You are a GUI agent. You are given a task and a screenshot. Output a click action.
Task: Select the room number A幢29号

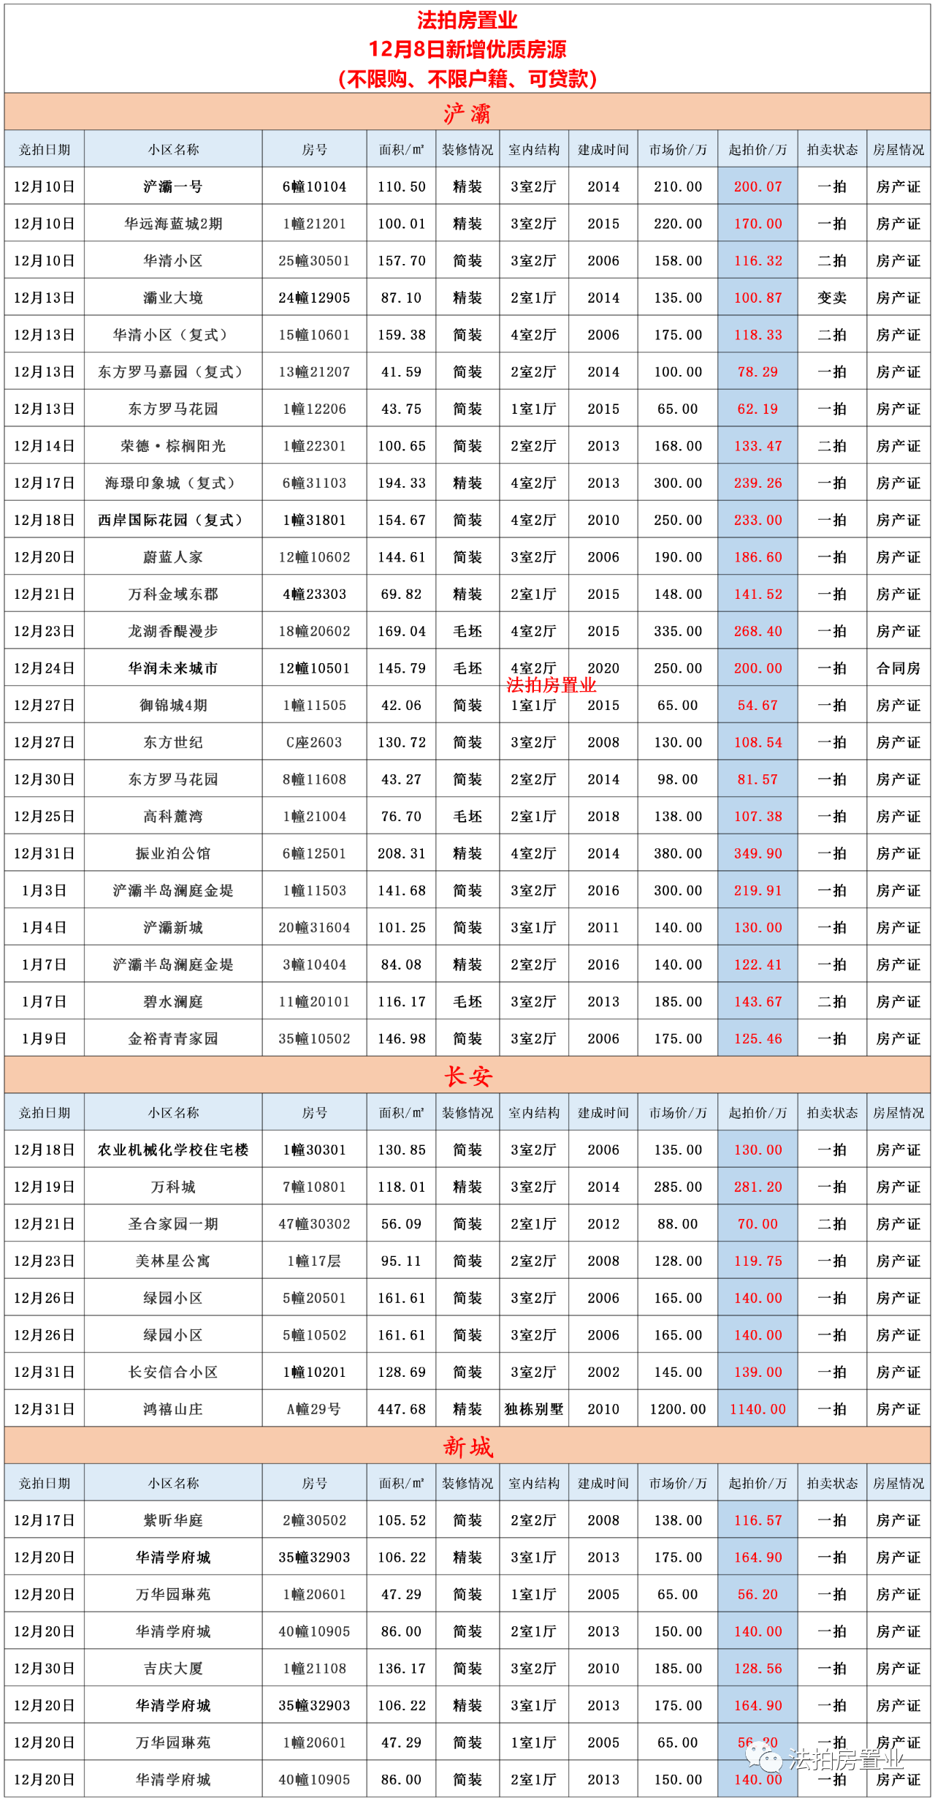pos(314,1409)
